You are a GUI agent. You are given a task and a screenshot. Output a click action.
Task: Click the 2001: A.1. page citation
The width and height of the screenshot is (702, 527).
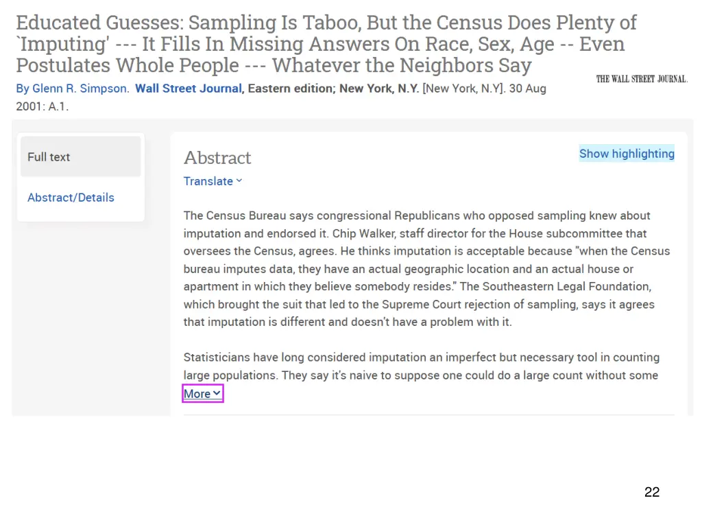[42, 106]
